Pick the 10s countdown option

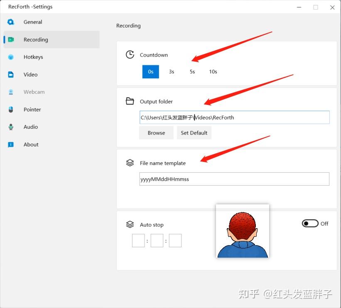click(213, 72)
